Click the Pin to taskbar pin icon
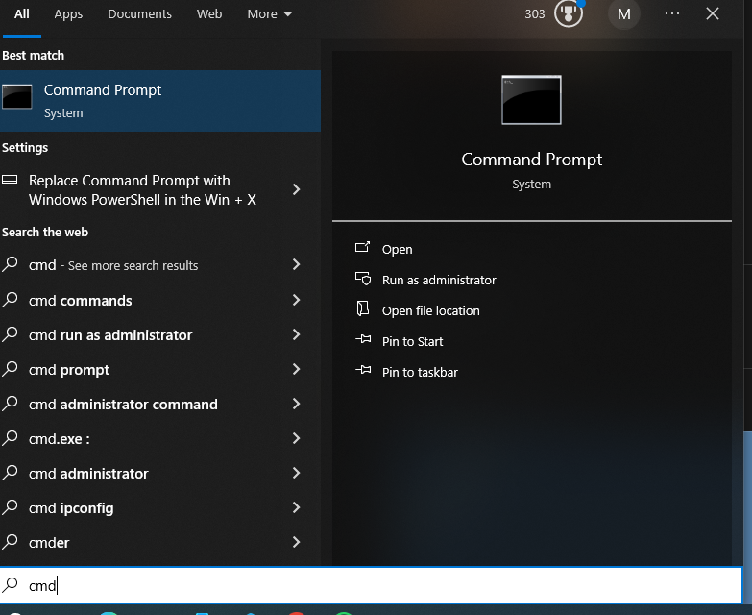This screenshot has height=615, width=752. click(363, 370)
